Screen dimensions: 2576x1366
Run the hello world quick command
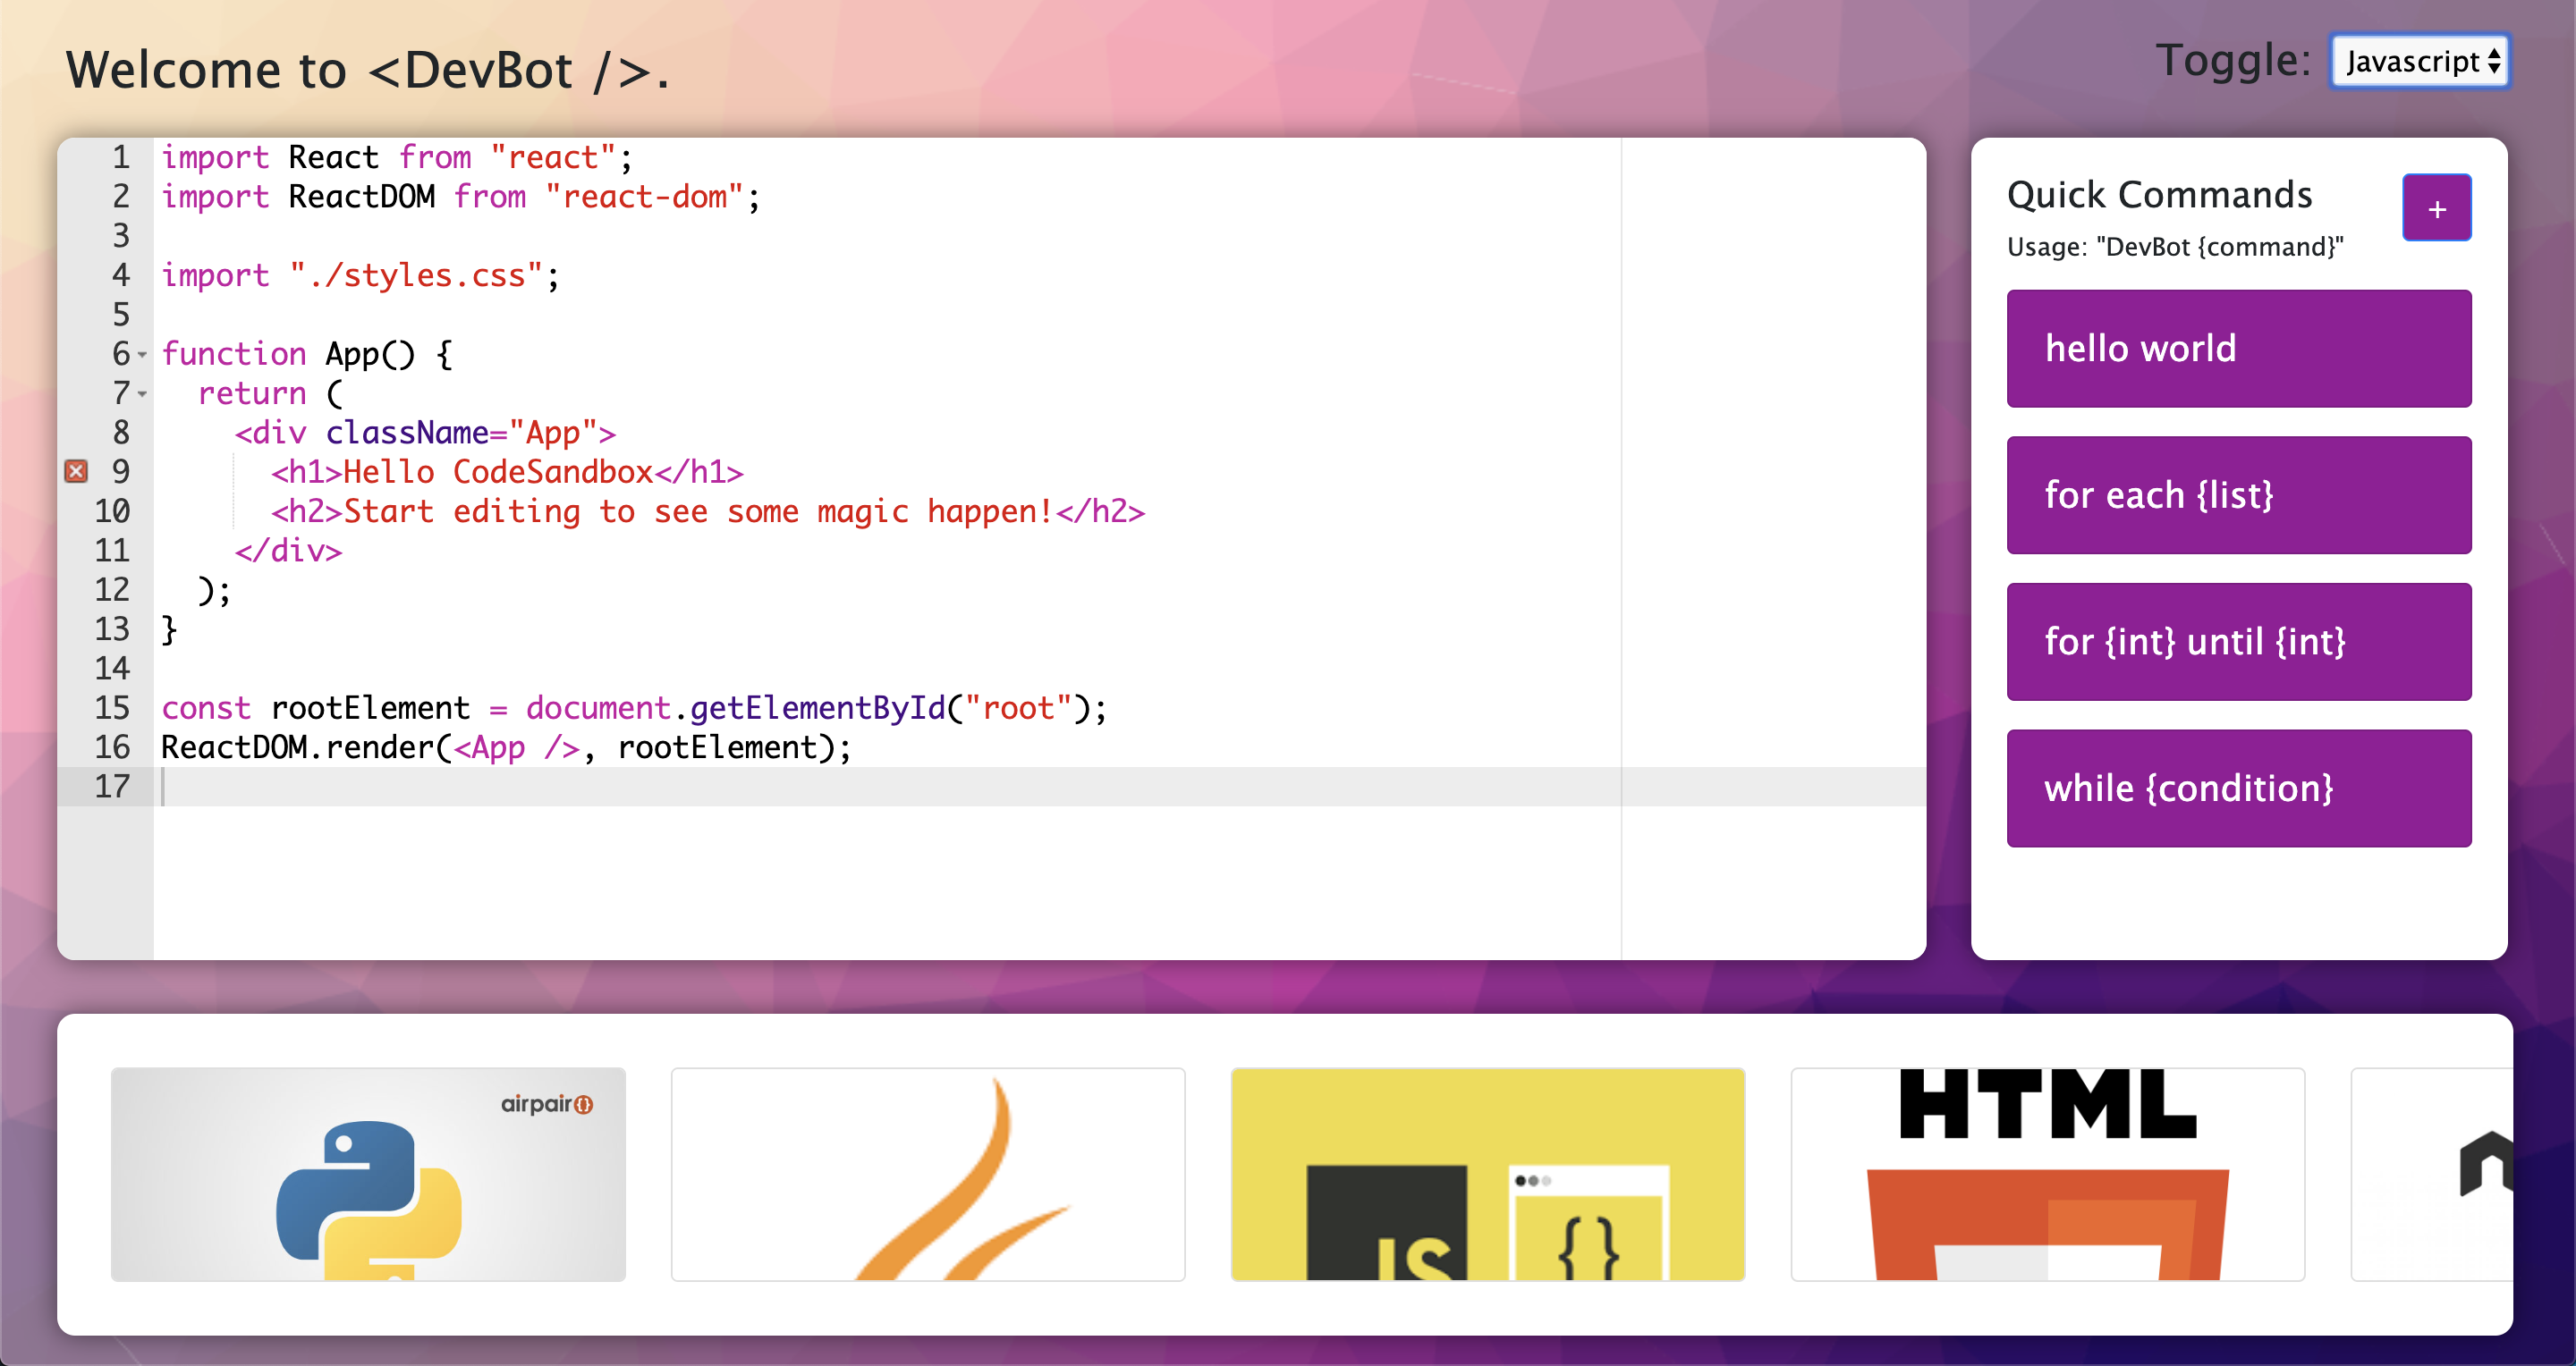(2238, 349)
